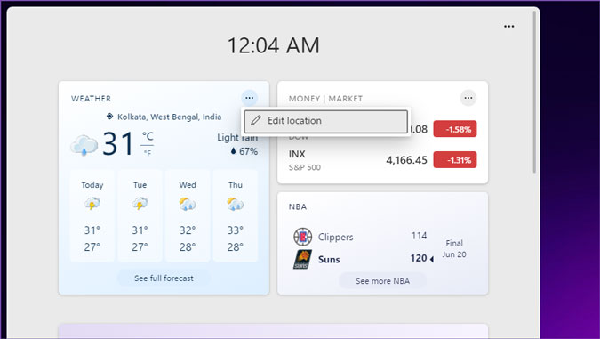600x339 pixels.
Task: Open Wed forecast card
Action: [x=188, y=215]
